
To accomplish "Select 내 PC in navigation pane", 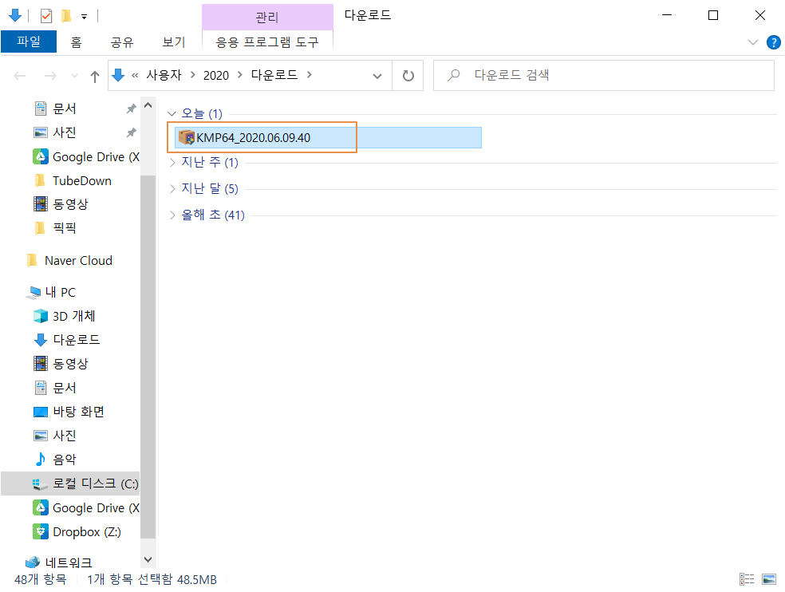I will coord(51,293).
